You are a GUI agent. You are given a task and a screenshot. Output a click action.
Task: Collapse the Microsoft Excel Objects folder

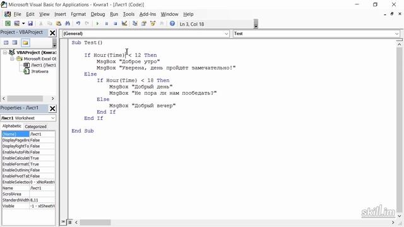(12, 59)
